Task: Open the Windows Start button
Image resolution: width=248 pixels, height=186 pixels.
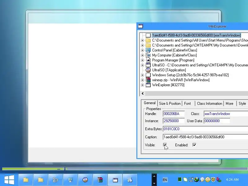Action: (9, 180)
